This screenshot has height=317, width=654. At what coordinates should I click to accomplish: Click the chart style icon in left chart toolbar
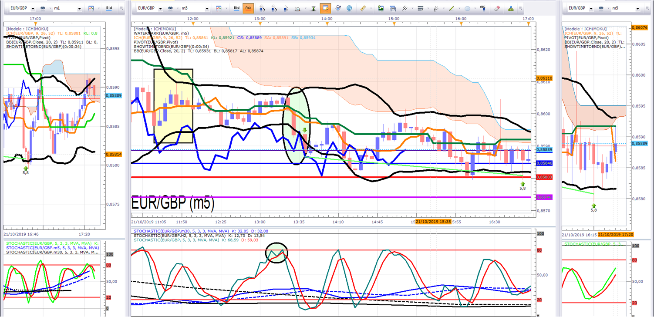pos(91,8)
